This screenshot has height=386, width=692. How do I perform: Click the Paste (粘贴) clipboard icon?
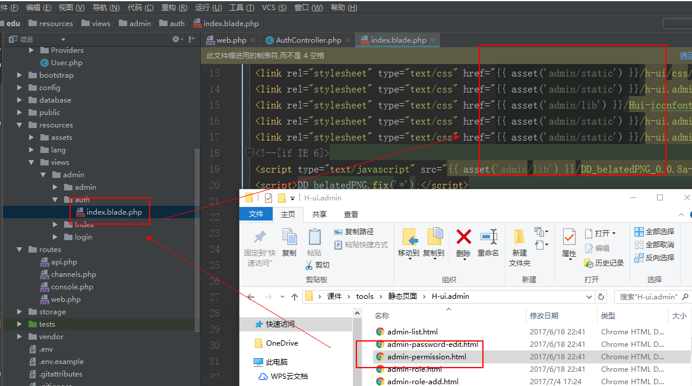click(x=314, y=238)
